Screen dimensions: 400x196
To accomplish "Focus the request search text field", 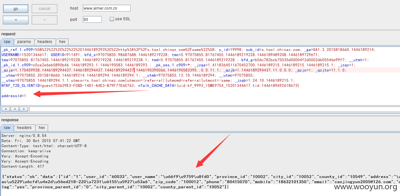I will [214, 109].
